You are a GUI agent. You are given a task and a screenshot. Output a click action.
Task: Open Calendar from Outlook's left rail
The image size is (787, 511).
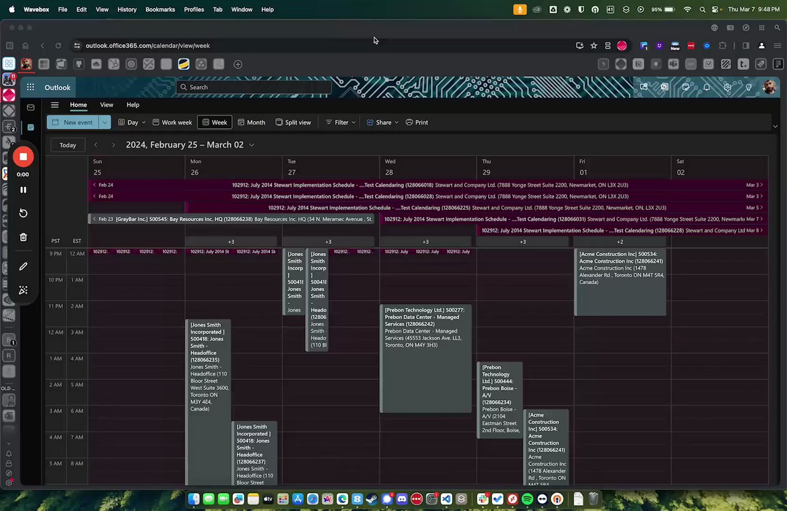tap(31, 127)
